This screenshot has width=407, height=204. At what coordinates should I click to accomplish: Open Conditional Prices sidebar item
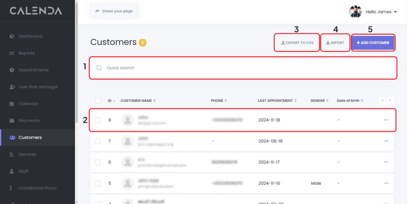(38, 188)
